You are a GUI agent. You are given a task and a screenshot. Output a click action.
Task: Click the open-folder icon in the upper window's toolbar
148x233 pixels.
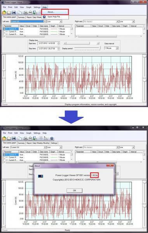click(x=4, y=12)
